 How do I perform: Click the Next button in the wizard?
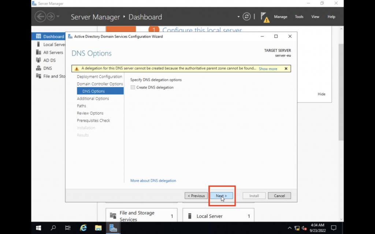221,196
